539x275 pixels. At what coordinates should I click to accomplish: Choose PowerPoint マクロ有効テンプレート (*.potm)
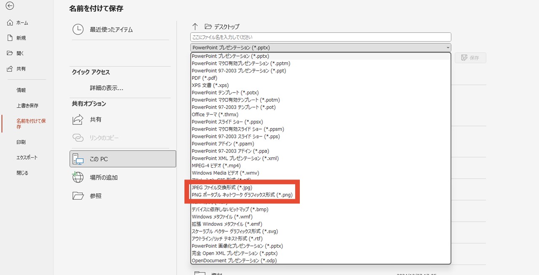click(320, 100)
